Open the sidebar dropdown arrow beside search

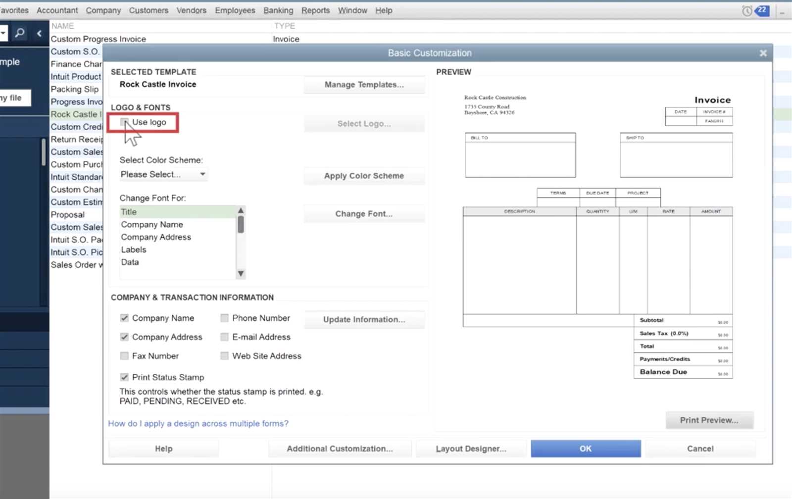pyautogui.click(x=3, y=33)
